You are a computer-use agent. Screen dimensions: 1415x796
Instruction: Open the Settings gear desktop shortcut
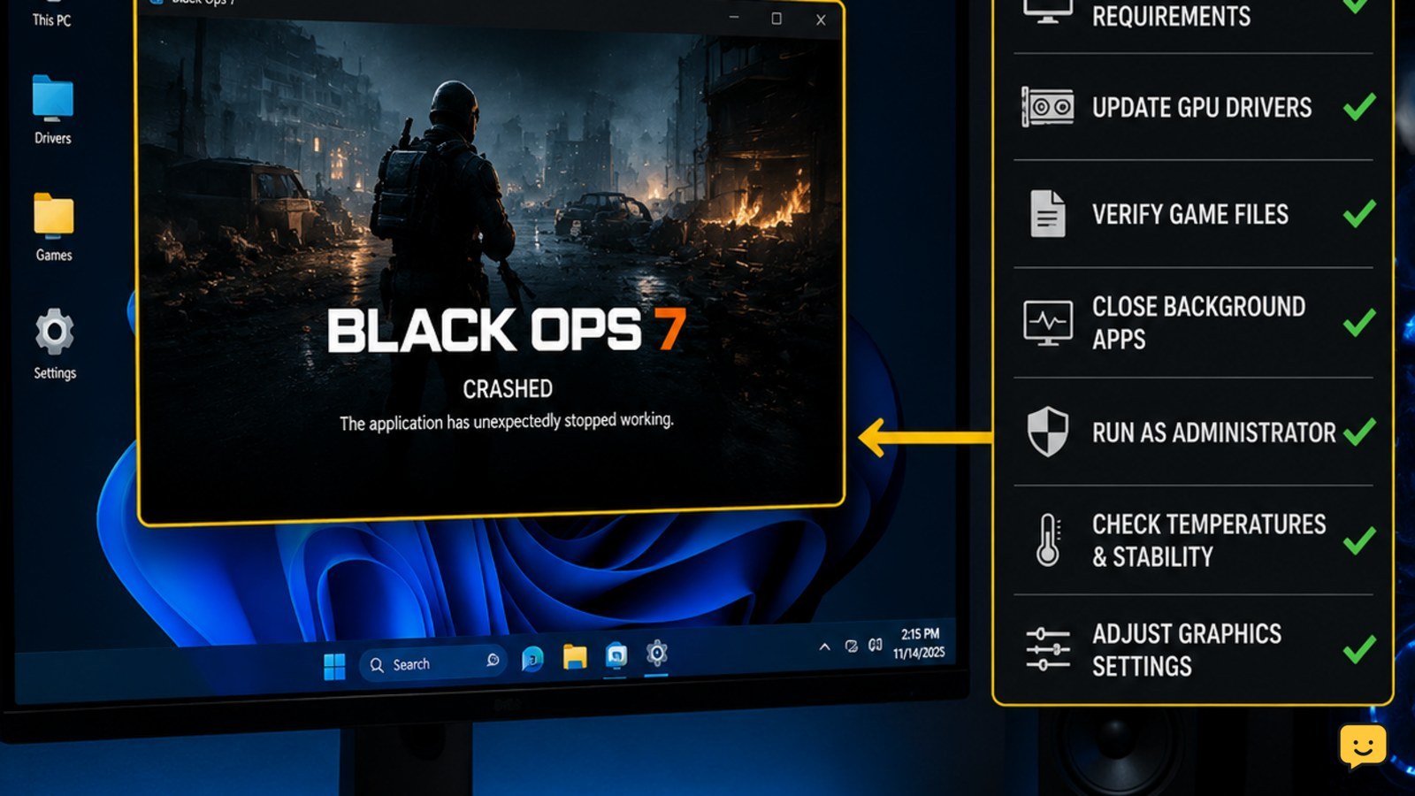tap(54, 332)
